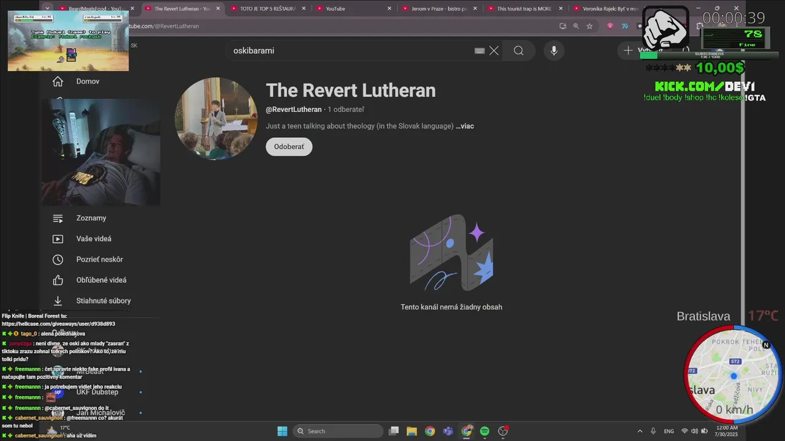Open the volume speaker tray icon

point(694,431)
